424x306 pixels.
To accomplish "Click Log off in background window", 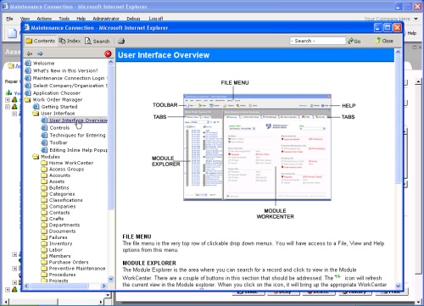I will (x=156, y=19).
